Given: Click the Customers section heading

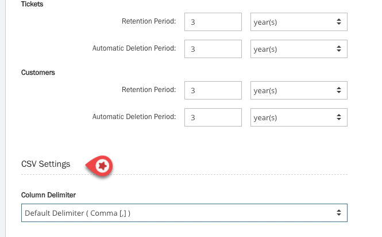Looking at the screenshot, I should (37, 72).
